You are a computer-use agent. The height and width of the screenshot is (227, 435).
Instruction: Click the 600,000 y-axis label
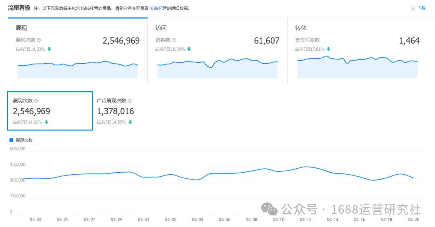click(x=17, y=149)
